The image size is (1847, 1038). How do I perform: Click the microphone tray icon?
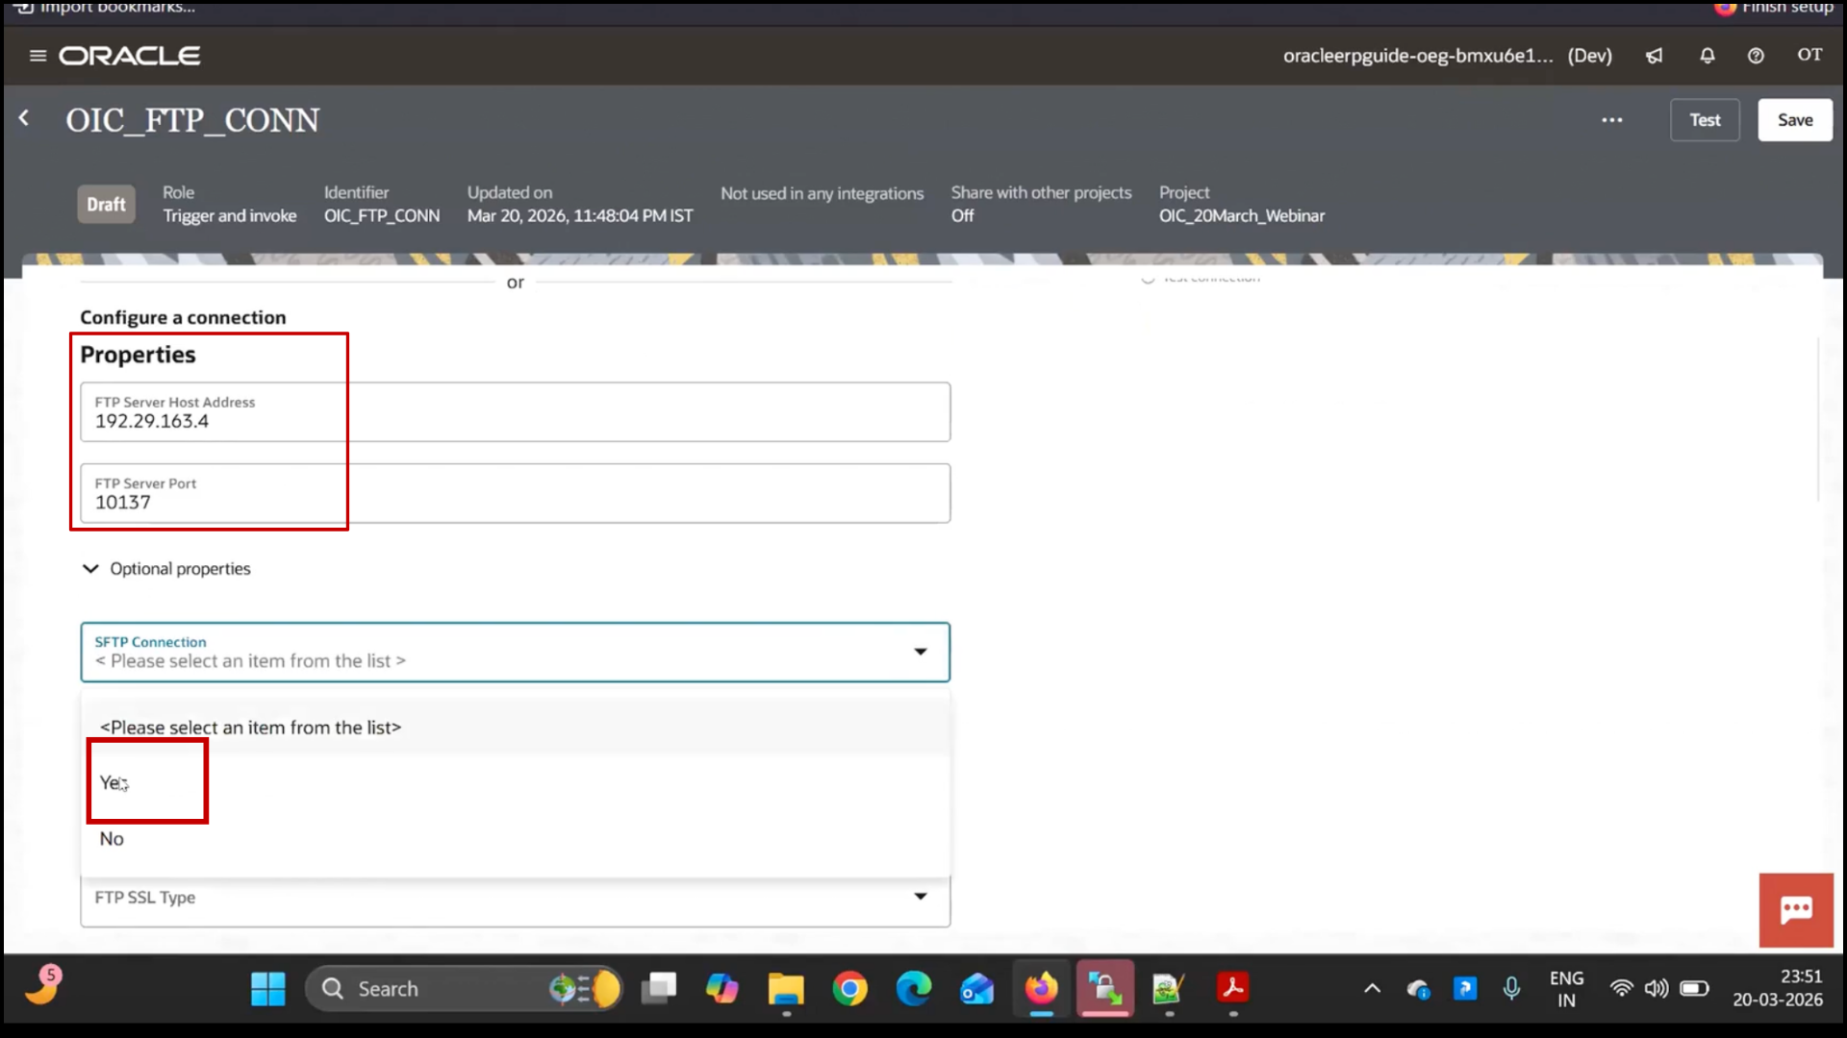point(1511,988)
